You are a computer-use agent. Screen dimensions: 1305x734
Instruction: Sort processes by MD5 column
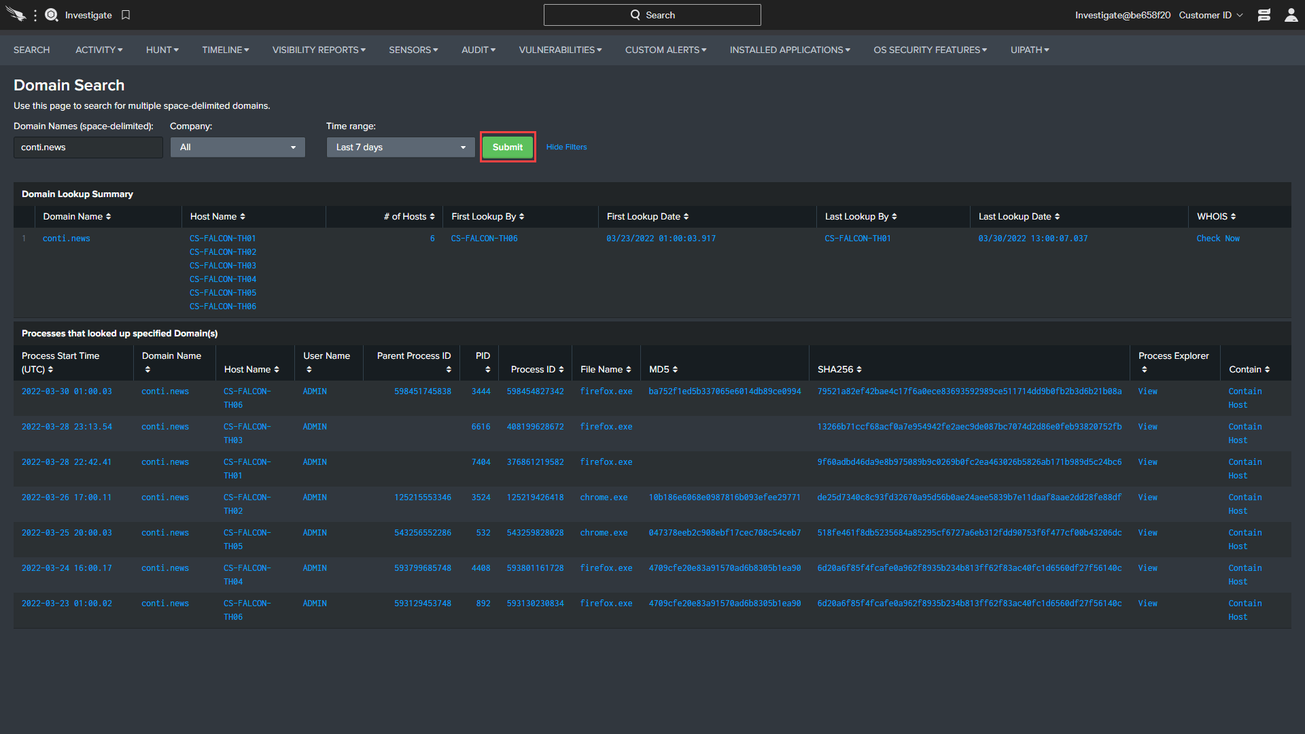tap(663, 369)
